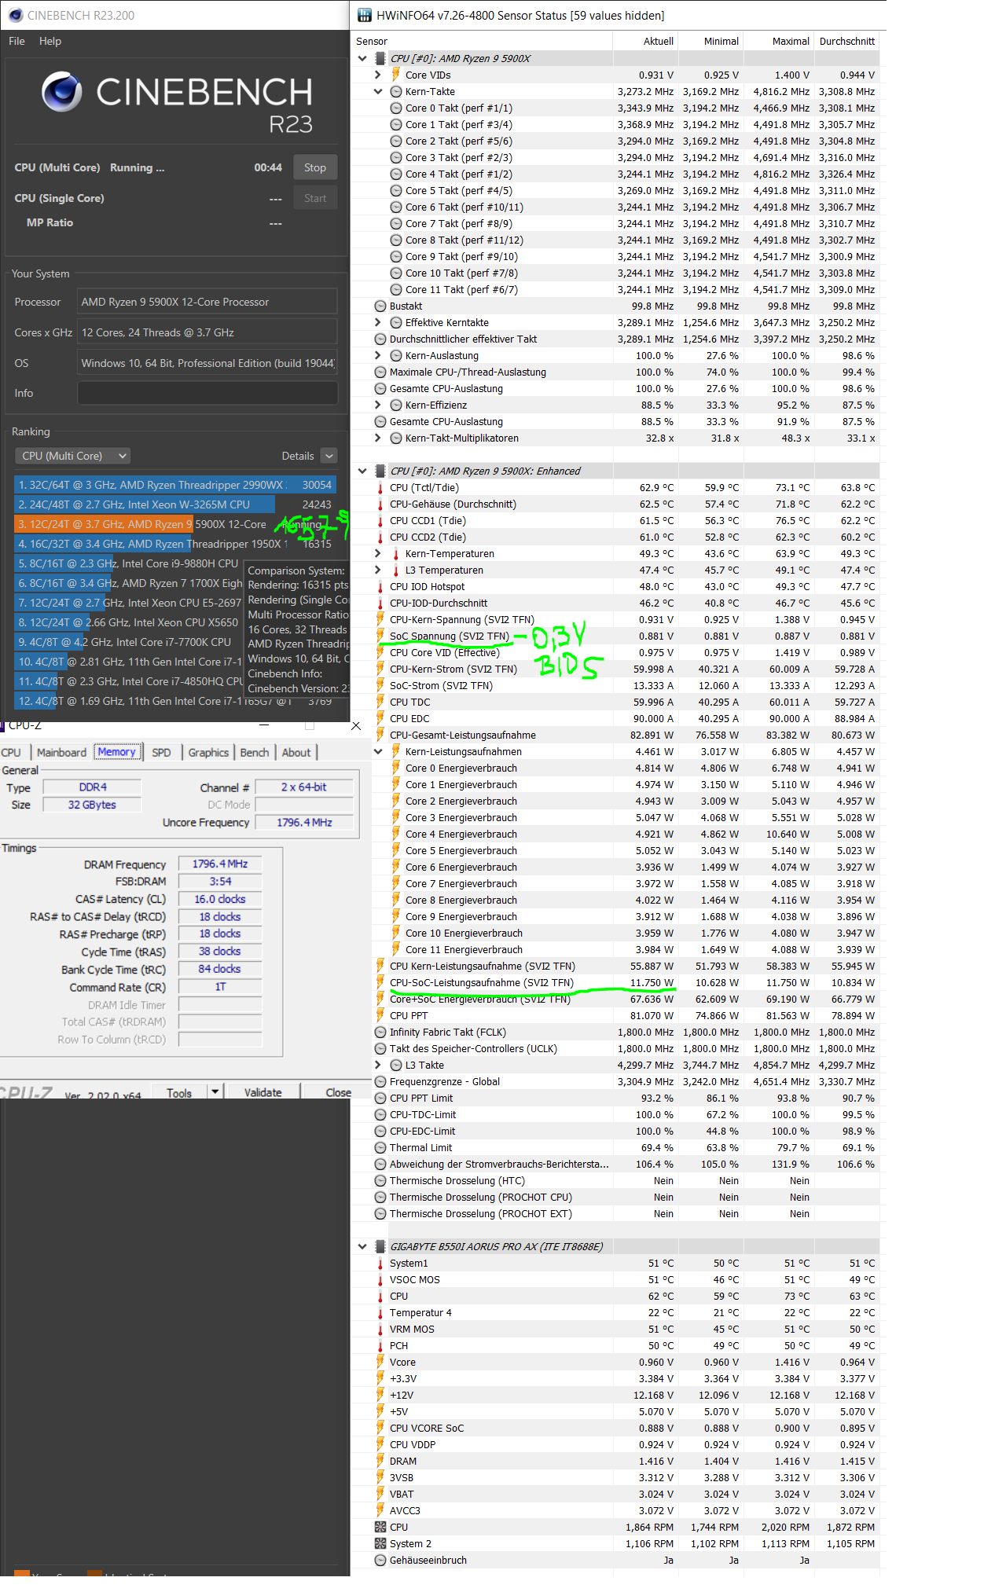Click the fan icon for the CPU RPM row

click(x=380, y=1527)
